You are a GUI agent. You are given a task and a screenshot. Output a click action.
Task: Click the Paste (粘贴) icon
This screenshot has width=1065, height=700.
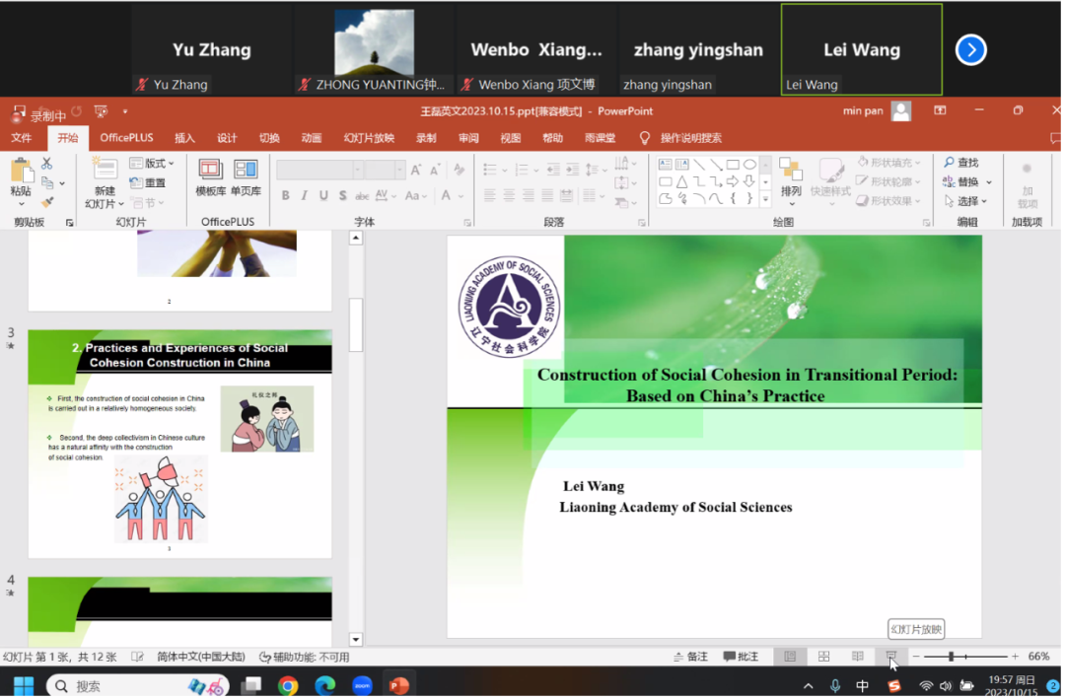point(21,175)
